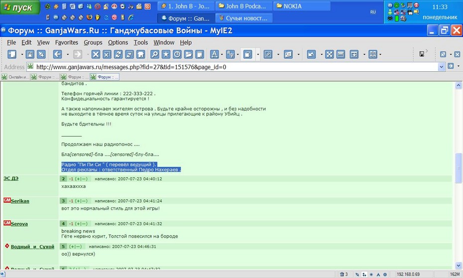This screenshot has width=463, height=278.
Task: Click the New Window toolbar icon
Action: point(12,54)
